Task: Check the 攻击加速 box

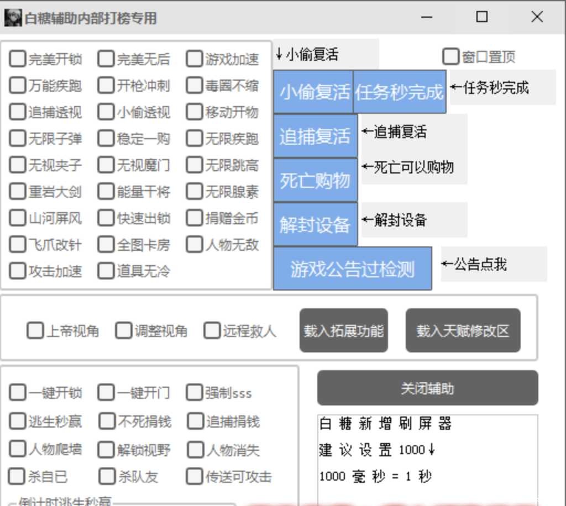Action: pyautogui.click(x=17, y=271)
